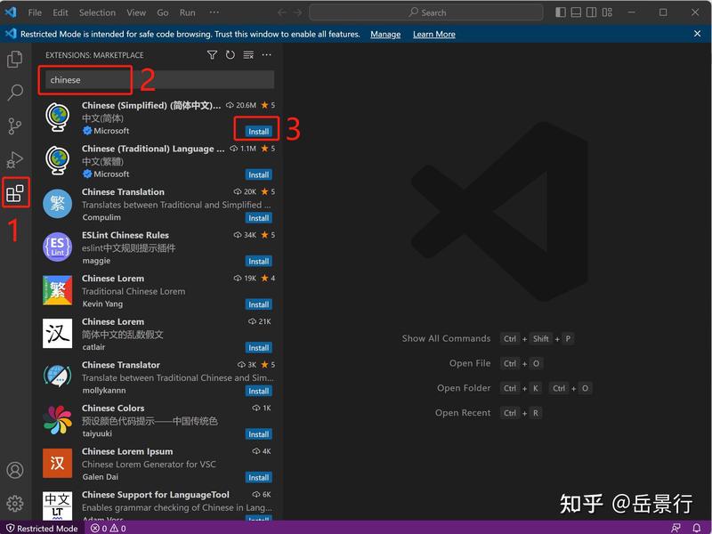This screenshot has width=712, height=534.
Task: Open the Chinese Translator extension icon
Action: point(58,376)
